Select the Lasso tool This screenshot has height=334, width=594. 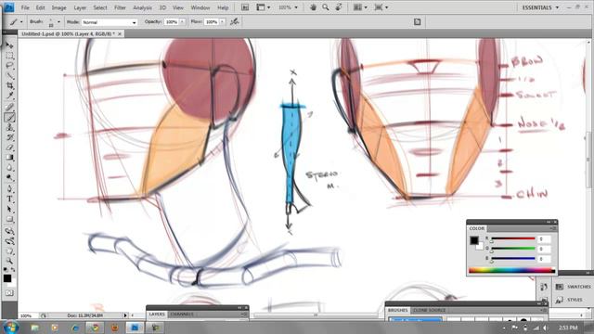9,66
